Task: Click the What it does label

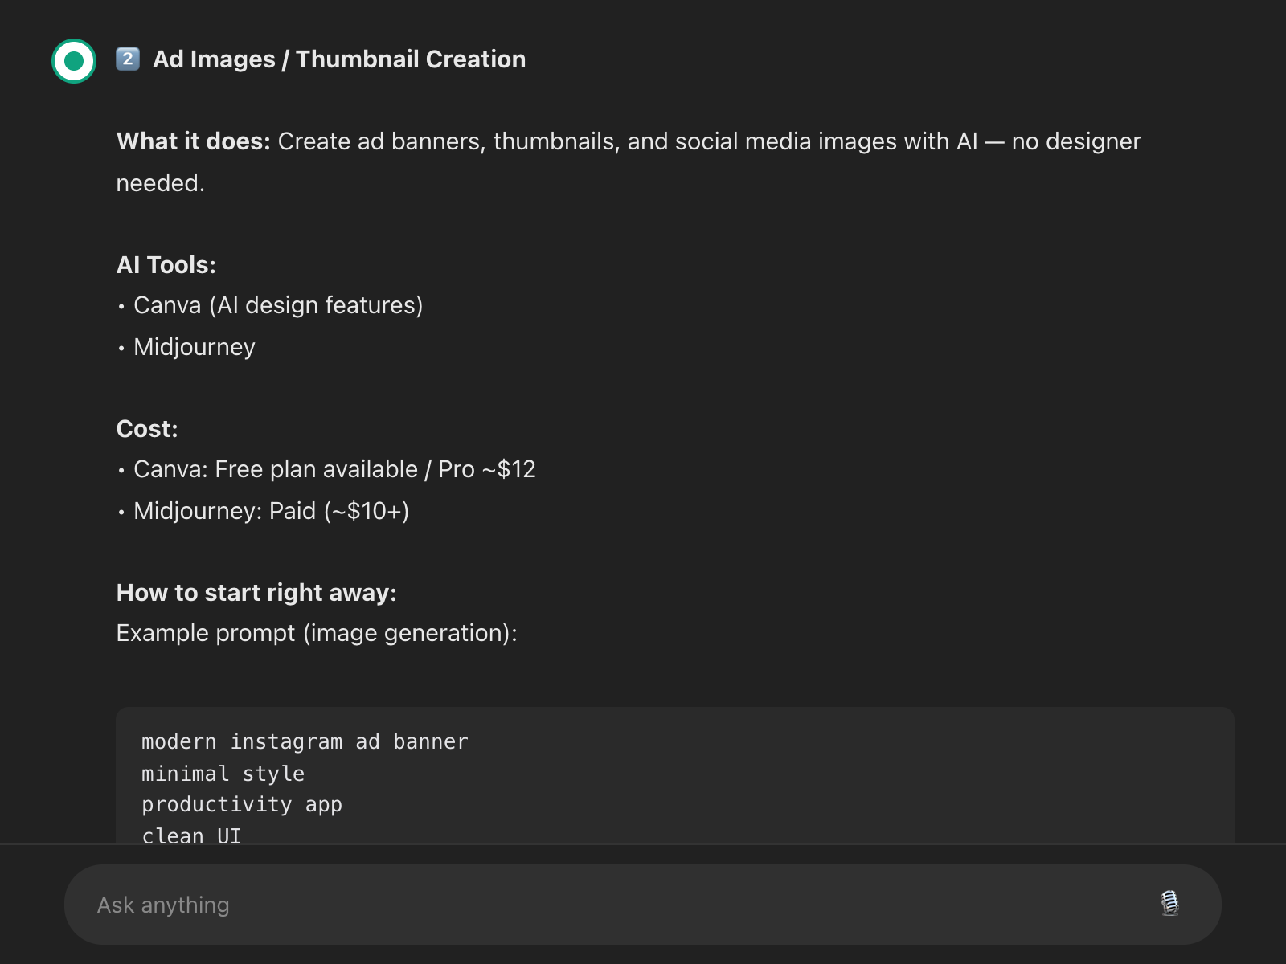Action: 193,141
